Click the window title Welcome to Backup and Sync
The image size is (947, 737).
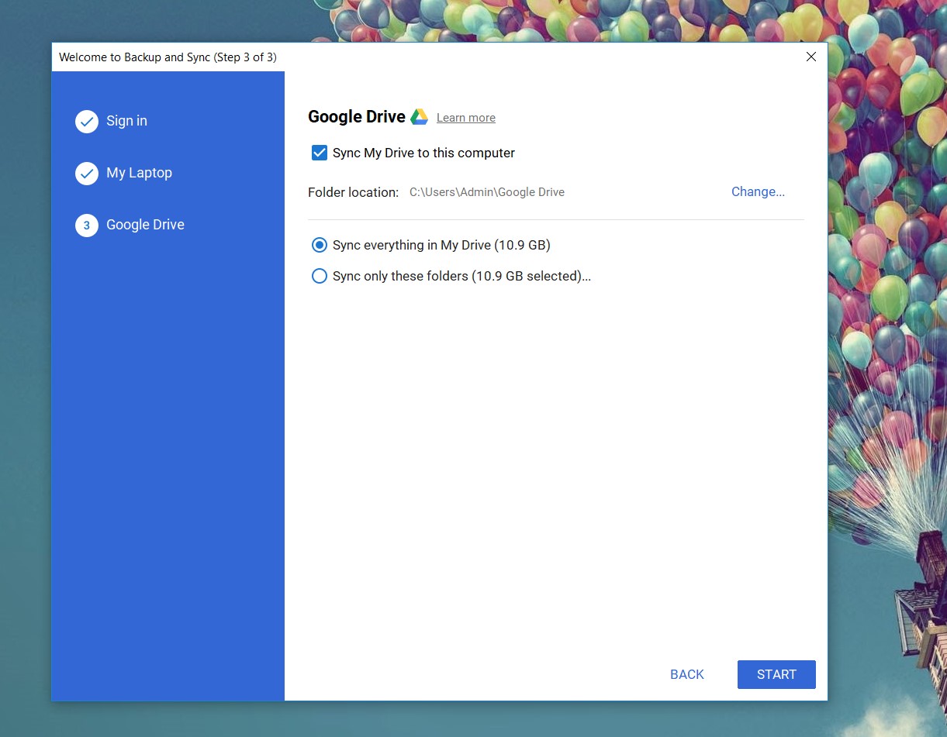click(x=168, y=57)
